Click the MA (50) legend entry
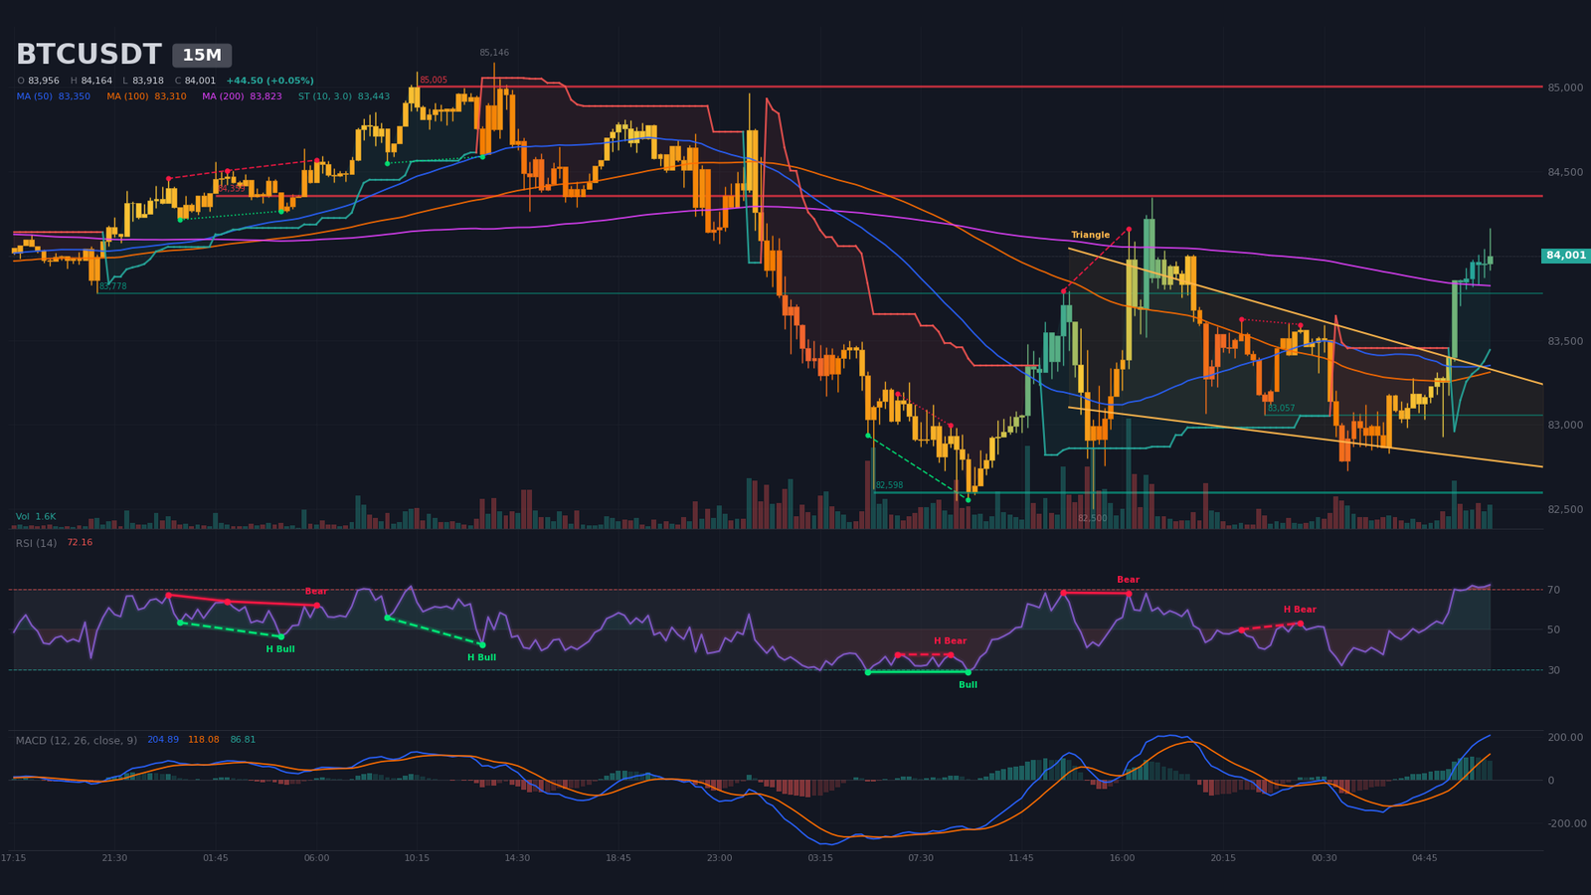 (54, 96)
